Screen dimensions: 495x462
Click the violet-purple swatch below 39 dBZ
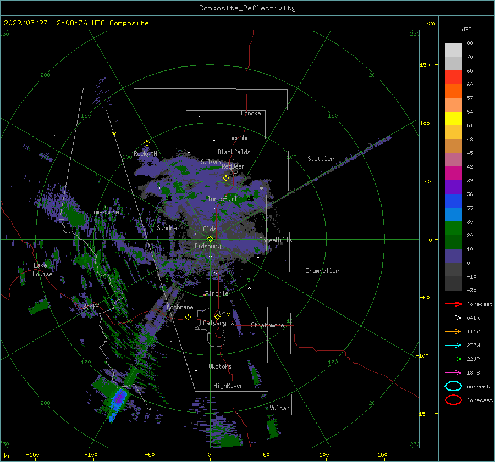click(x=453, y=187)
